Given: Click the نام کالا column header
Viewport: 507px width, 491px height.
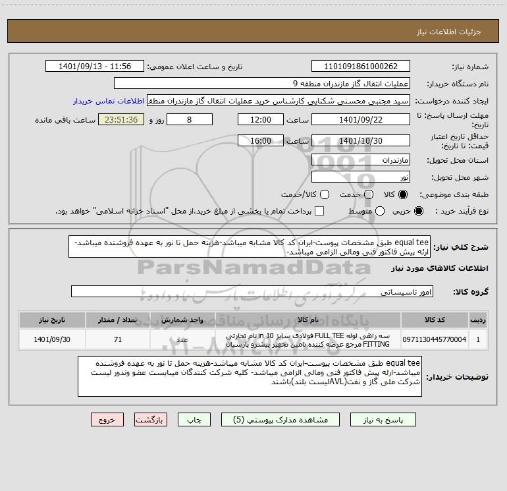Looking at the screenshot, I should point(308,320).
